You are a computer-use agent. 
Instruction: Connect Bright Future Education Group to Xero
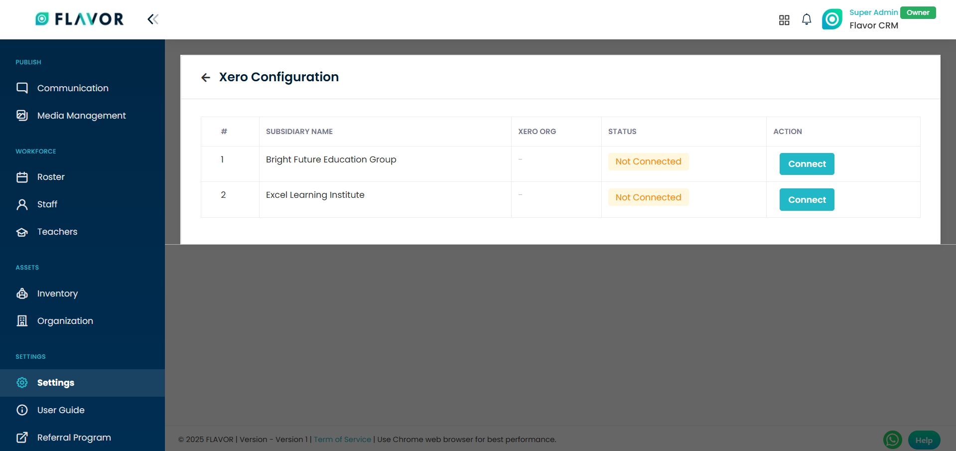[807, 164]
